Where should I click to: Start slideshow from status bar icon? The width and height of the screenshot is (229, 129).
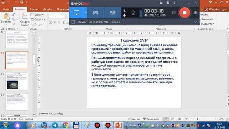tap(186, 119)
